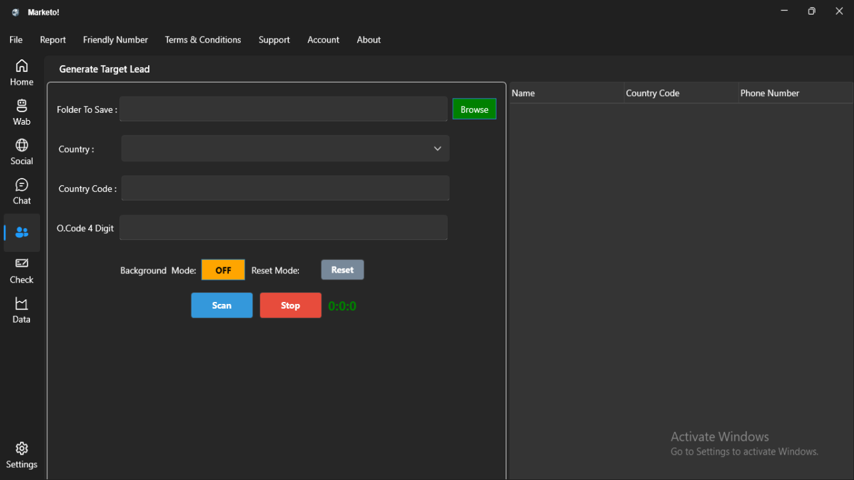Open the Friendly Number menu
The height and width of the screenshot is (480, 854).
click(115, 39)
